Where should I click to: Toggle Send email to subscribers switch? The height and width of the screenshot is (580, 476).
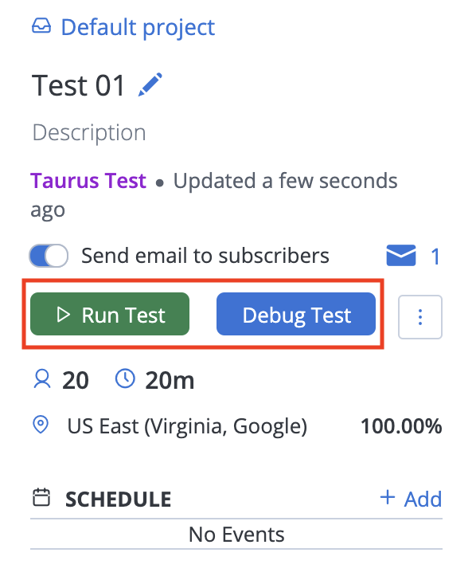(49, 256)
